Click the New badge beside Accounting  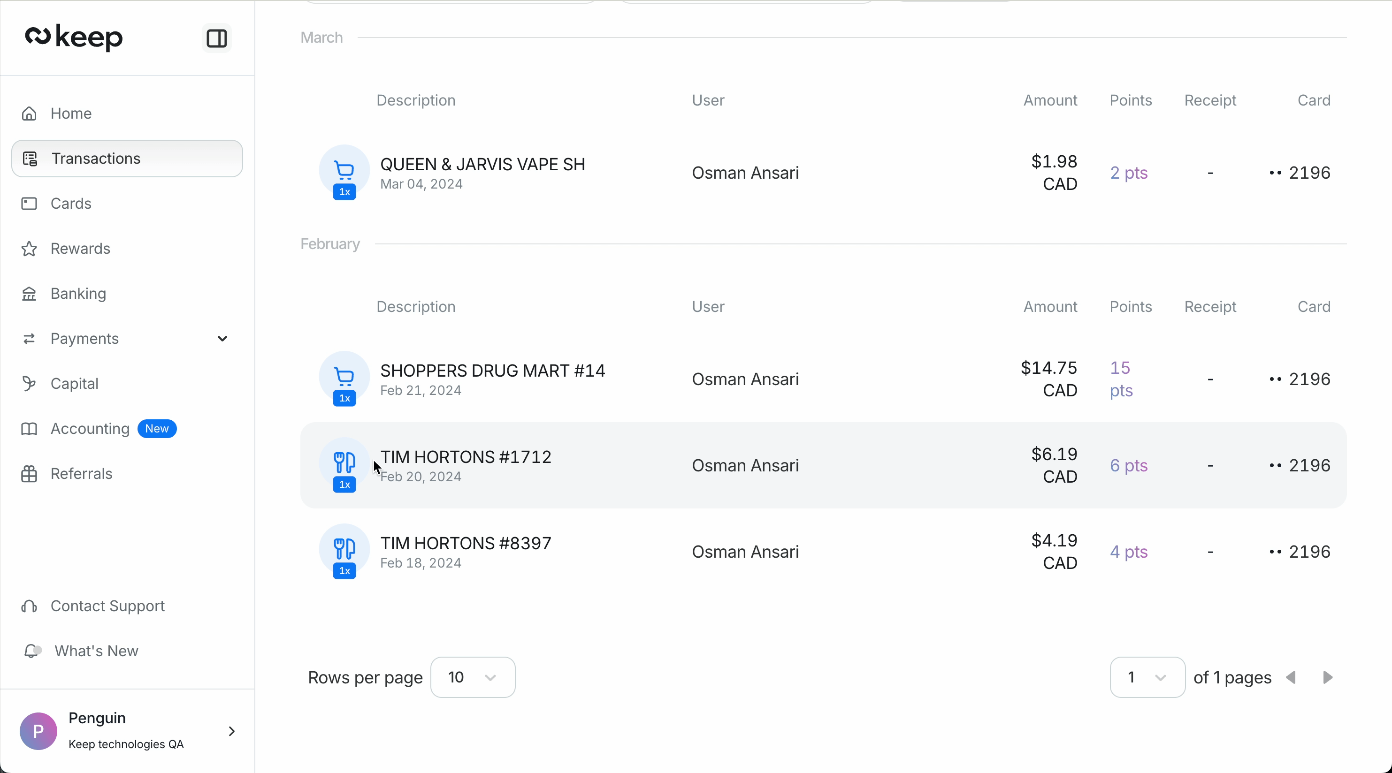(157, 429)
